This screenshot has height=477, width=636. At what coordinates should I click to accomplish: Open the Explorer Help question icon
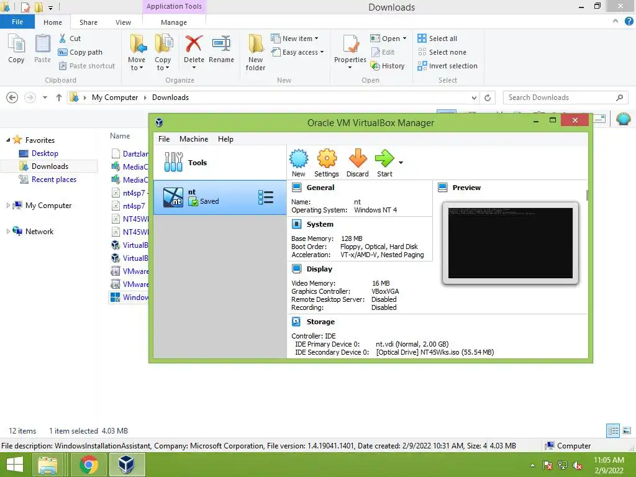click(x=629, y=22)
